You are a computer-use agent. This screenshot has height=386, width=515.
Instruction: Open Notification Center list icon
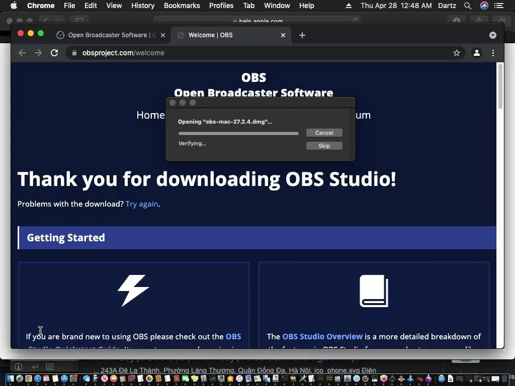tap(499, 6)
